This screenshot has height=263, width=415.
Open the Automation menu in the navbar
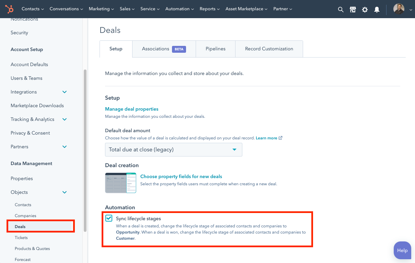(177, 9)
